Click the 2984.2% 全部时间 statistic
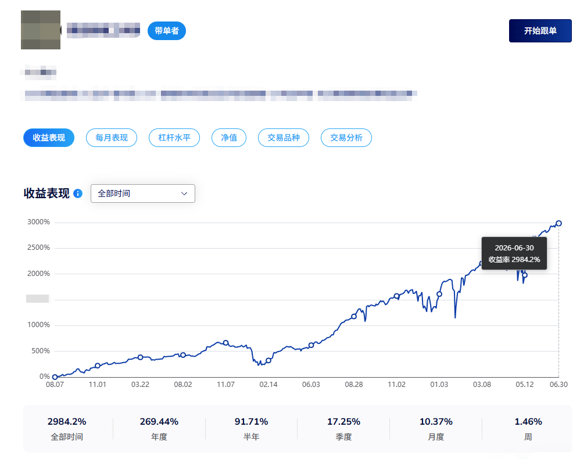The width and height of the screenshot is (573, 459). (67, 429)
